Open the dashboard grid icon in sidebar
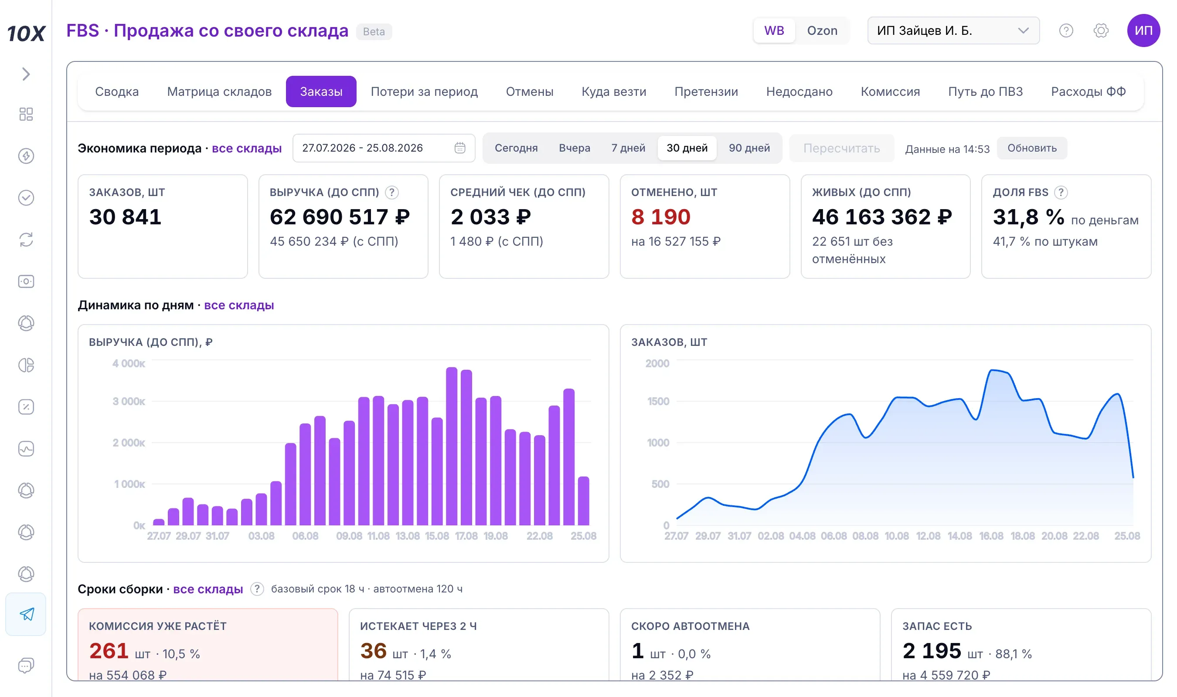The height and width of the screenshot is (697, 1177). (x=26, y=114)
